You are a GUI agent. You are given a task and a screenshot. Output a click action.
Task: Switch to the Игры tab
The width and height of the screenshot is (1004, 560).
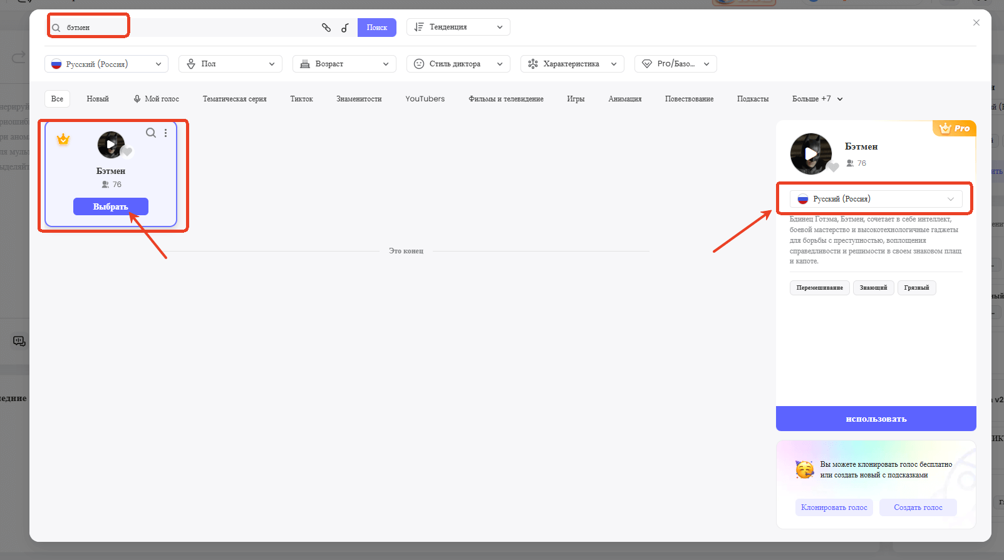[x=576, y=99]
